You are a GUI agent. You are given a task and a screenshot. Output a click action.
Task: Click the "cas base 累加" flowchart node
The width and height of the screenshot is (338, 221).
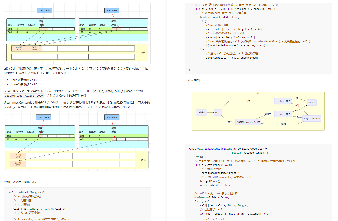point(283,101)
